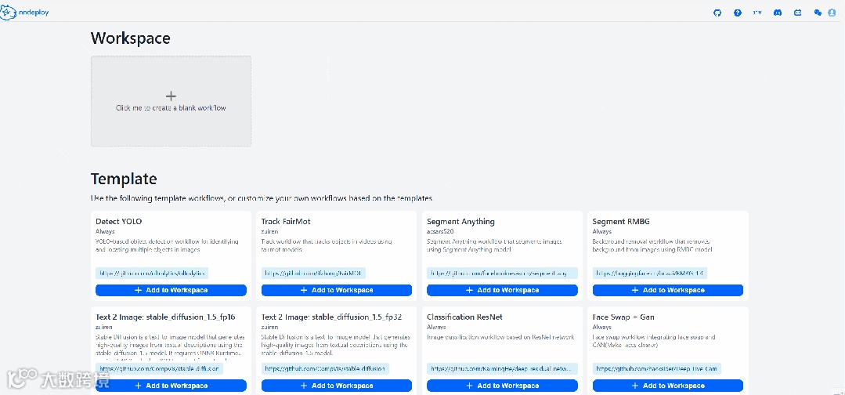Click author name assars520 in Segment Anything card
The height and width of the screenshot is (395, 845).
coord(440,231)
